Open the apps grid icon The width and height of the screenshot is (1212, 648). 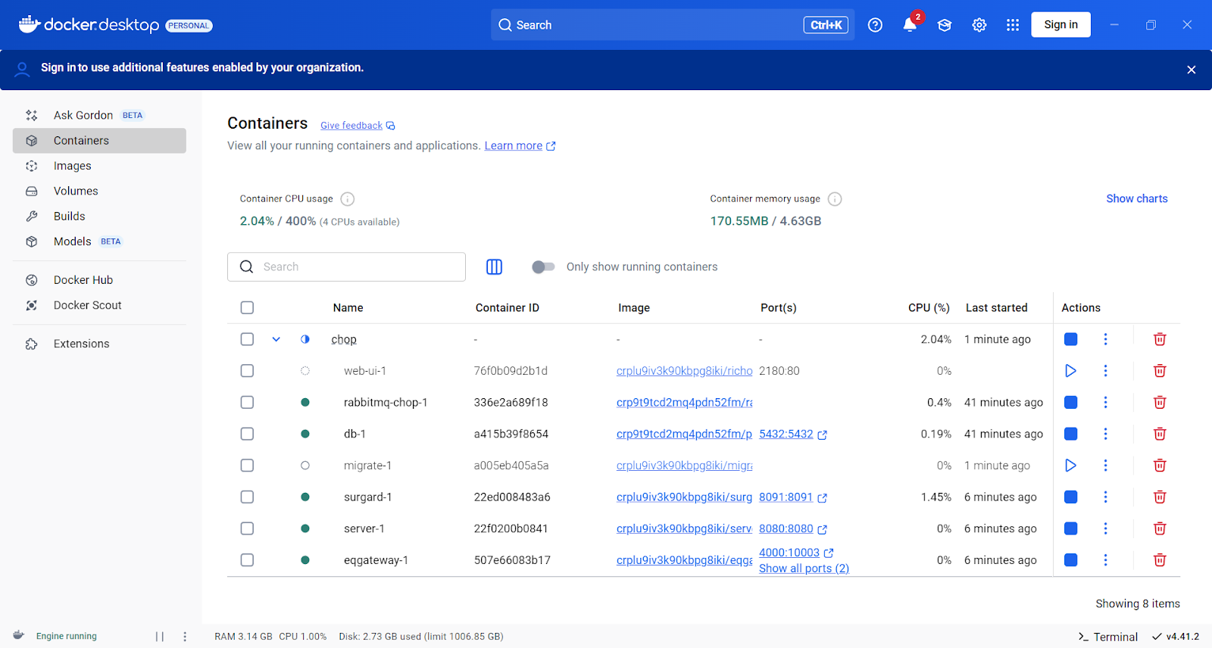[1013, 25]
